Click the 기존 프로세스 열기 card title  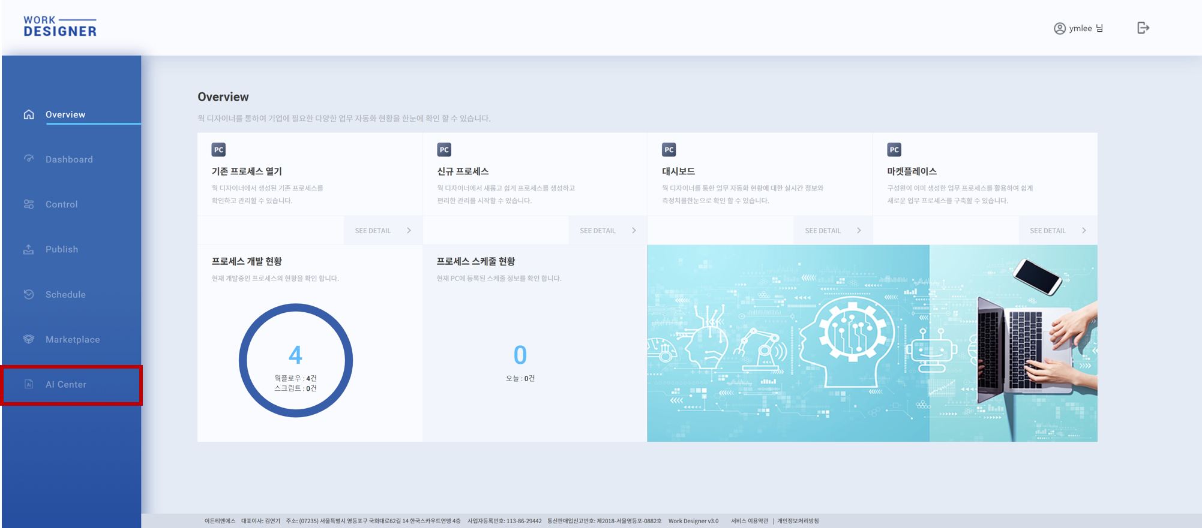tap(247, 171)
